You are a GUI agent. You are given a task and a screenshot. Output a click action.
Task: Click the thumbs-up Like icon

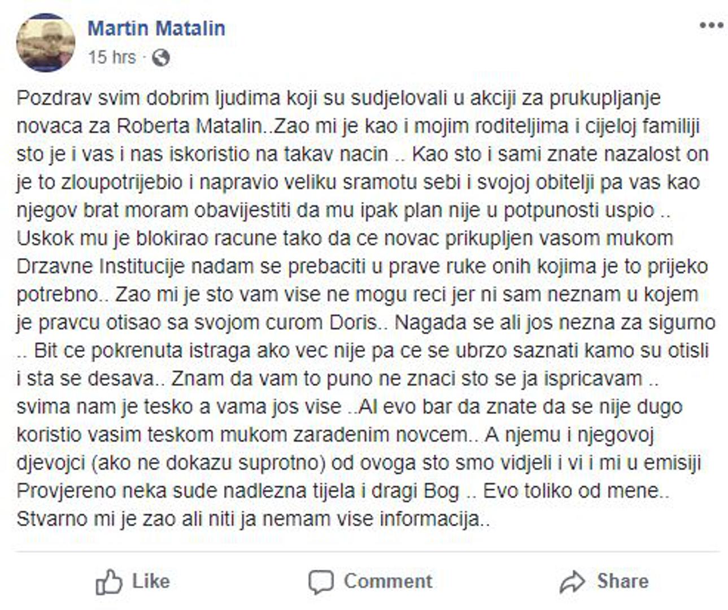109,582
